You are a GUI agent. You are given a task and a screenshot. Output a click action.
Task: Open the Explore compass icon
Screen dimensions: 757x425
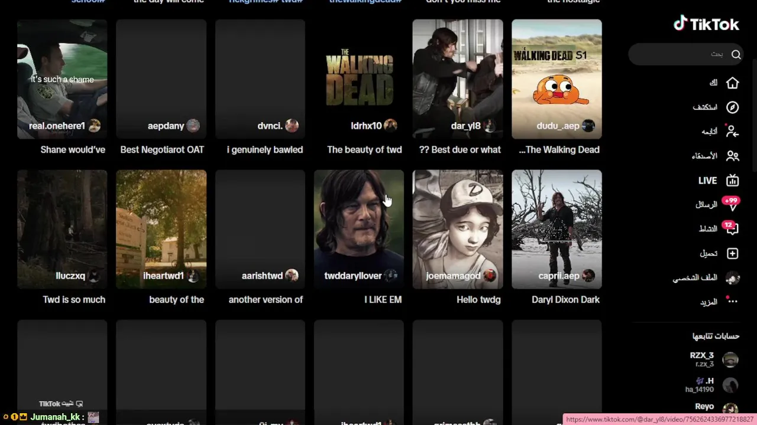732,107
